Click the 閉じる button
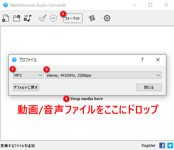This screenshot has height=150, width=174. (x=149, y=87)
